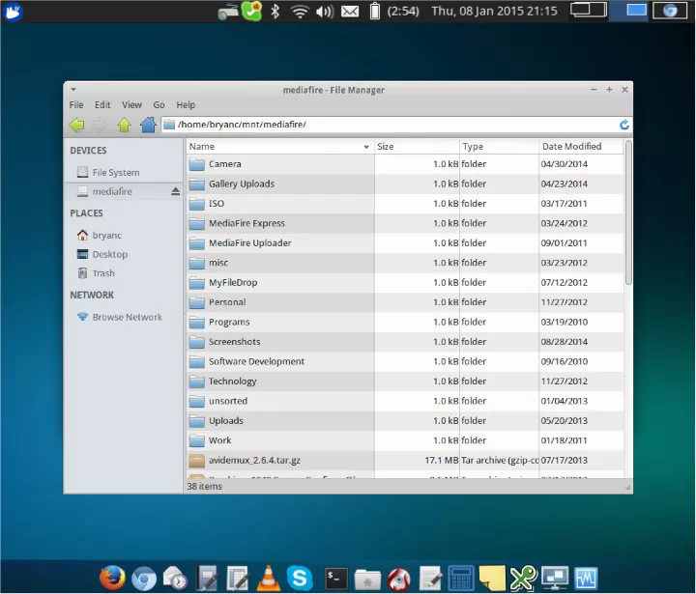Viewport: 696px width, 594px height.
Task: Open the volume speaker indicator
Action: (325, 11)
